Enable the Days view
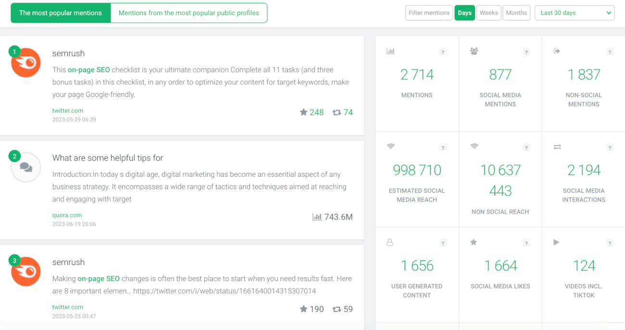Image resolution: width=625 pixels, height=330 pixels. (x=464, y=12)
